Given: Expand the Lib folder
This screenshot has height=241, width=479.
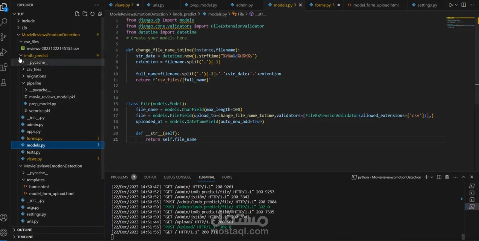Looking at the screenshot, I should pyautogui.click(x=18, y=28).
